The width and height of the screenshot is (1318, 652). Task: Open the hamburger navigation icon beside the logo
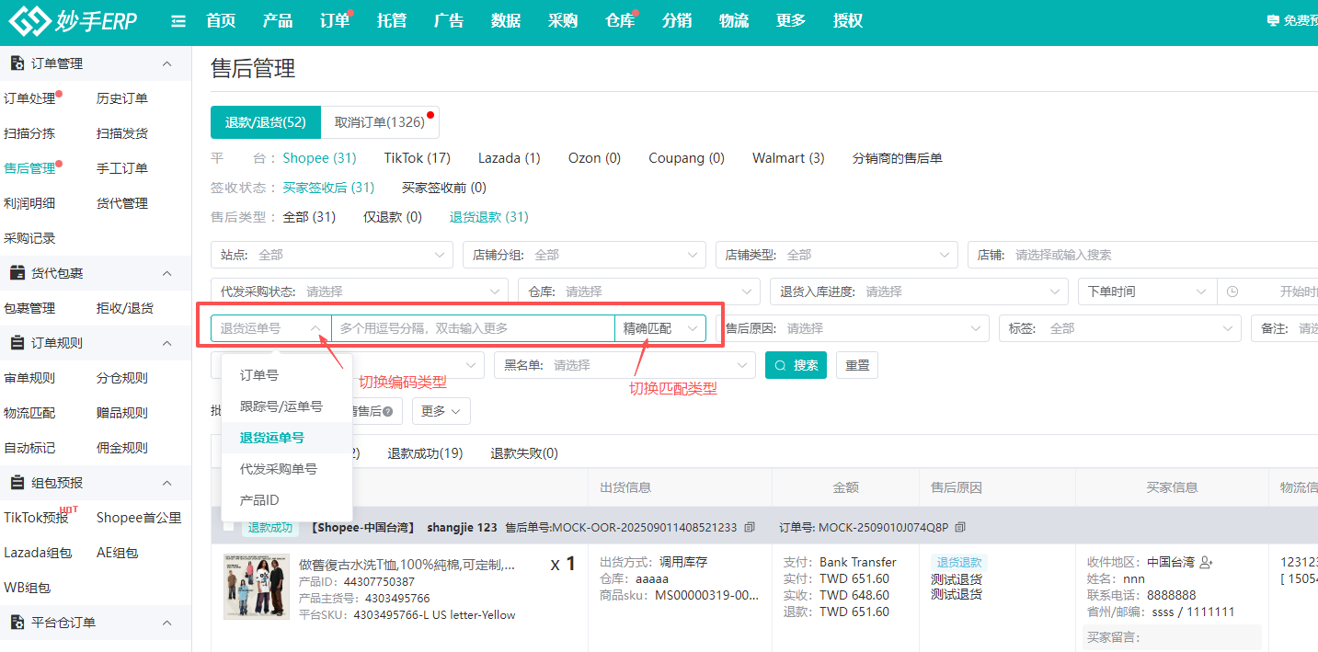tap(178, 20)
